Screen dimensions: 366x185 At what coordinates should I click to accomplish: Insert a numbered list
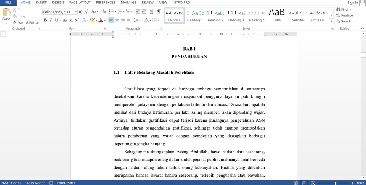pos(120,12)
